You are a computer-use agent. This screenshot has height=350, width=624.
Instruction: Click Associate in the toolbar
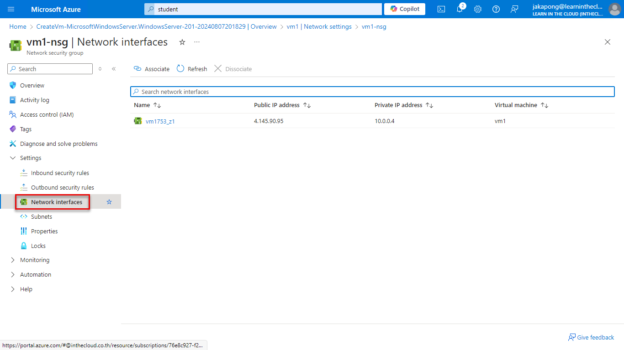click(152, 69)
